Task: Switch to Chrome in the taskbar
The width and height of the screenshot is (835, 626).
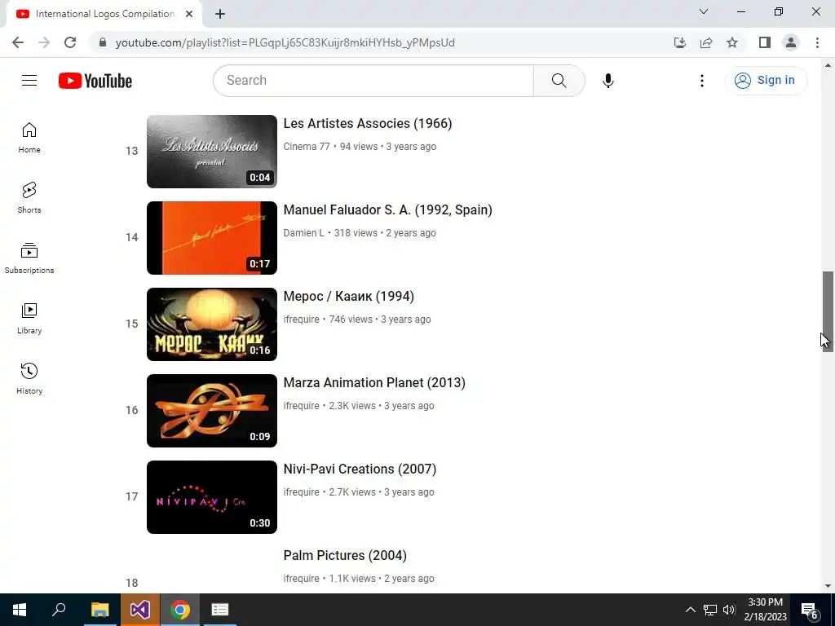Action: (180, 610)
